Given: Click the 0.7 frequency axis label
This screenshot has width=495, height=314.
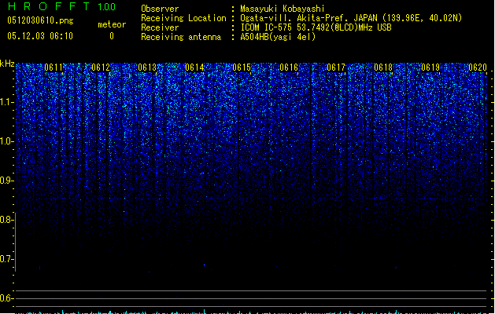Looking at the screenshot, I should [7, 259].
